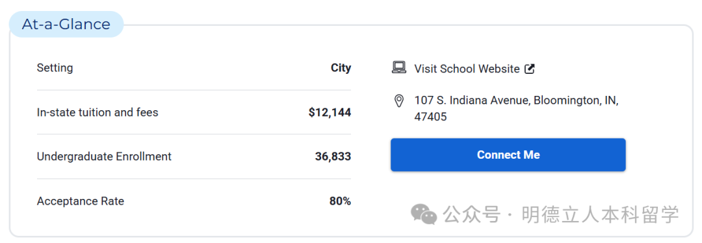The image size is (702, 243).
Task: Click the 公众号 watermark text
Action: pos(471,214)
